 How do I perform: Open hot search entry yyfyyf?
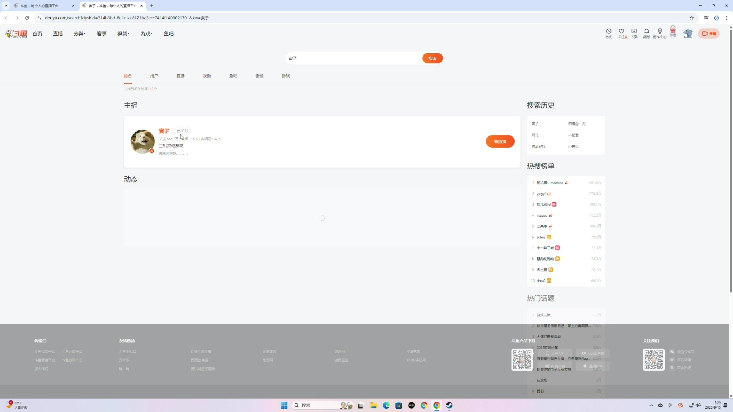pyautogui.click(x=541, y=194)
